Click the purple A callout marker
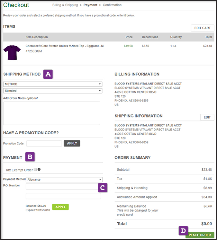The image size is (217, 240). click(48, 74)
